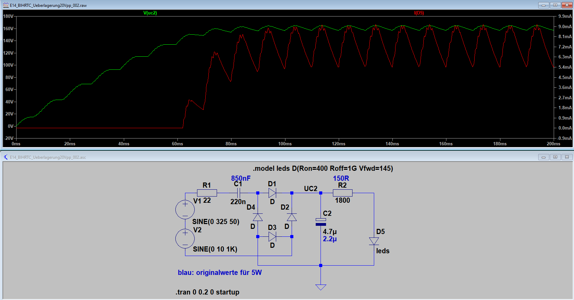Maximize the waveform .raw window
574x300 pixels.
click(x=555, y=5)
